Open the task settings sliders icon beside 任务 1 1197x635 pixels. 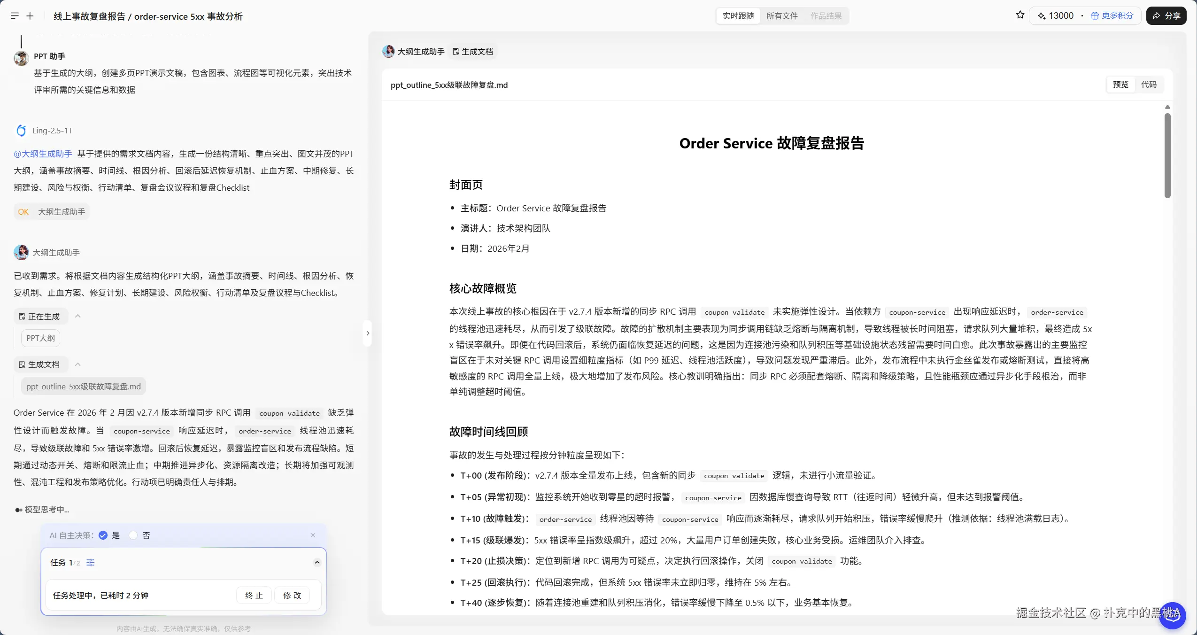(90, 562)
